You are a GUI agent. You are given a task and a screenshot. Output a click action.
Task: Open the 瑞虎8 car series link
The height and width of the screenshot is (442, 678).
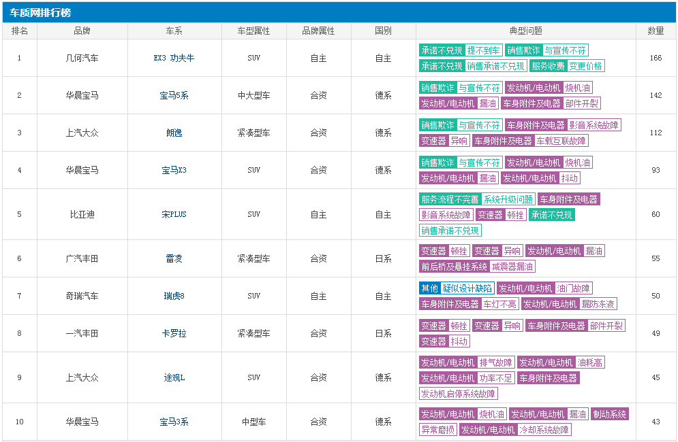174,296
